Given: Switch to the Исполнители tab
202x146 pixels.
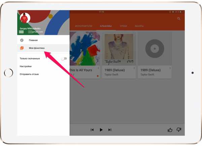Looking at the screenshot, I should tap(83, 26).
